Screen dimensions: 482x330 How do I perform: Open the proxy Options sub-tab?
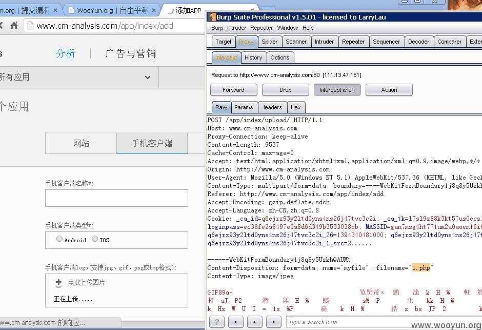click(280, 57)
